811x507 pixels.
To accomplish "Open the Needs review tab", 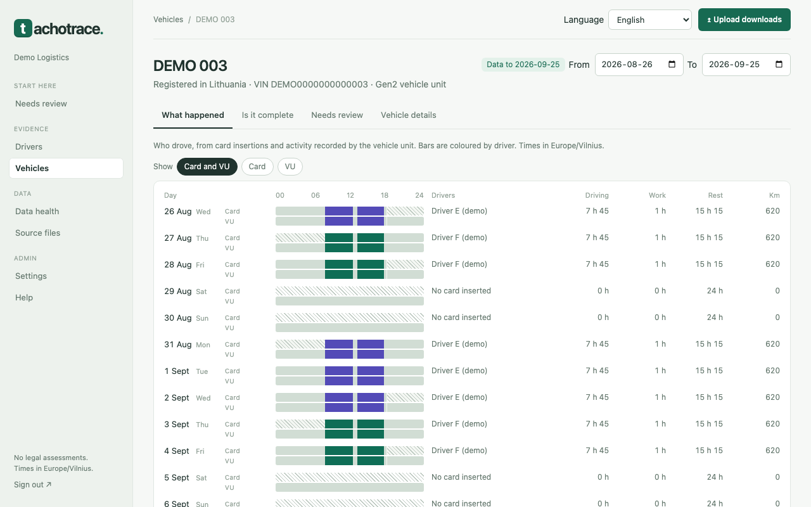I will click(337, 115).
